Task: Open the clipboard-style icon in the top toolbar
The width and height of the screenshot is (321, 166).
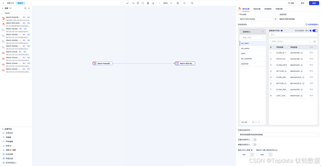Action: point(178,3)
